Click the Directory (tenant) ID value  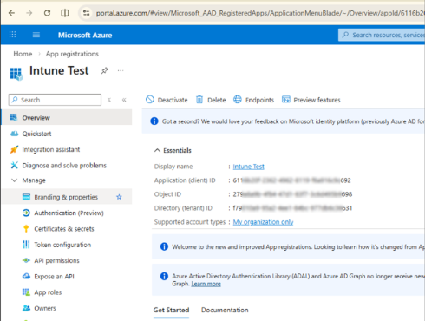(x=292, y=208)
